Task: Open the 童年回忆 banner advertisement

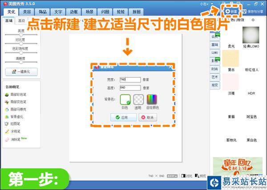Action: point(238,166)
